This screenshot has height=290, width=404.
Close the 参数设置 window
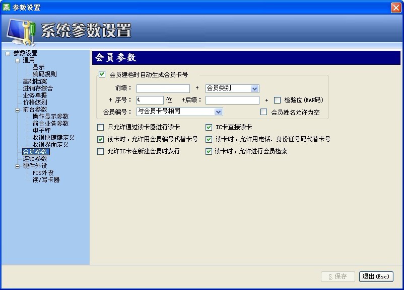pos(396,8)
